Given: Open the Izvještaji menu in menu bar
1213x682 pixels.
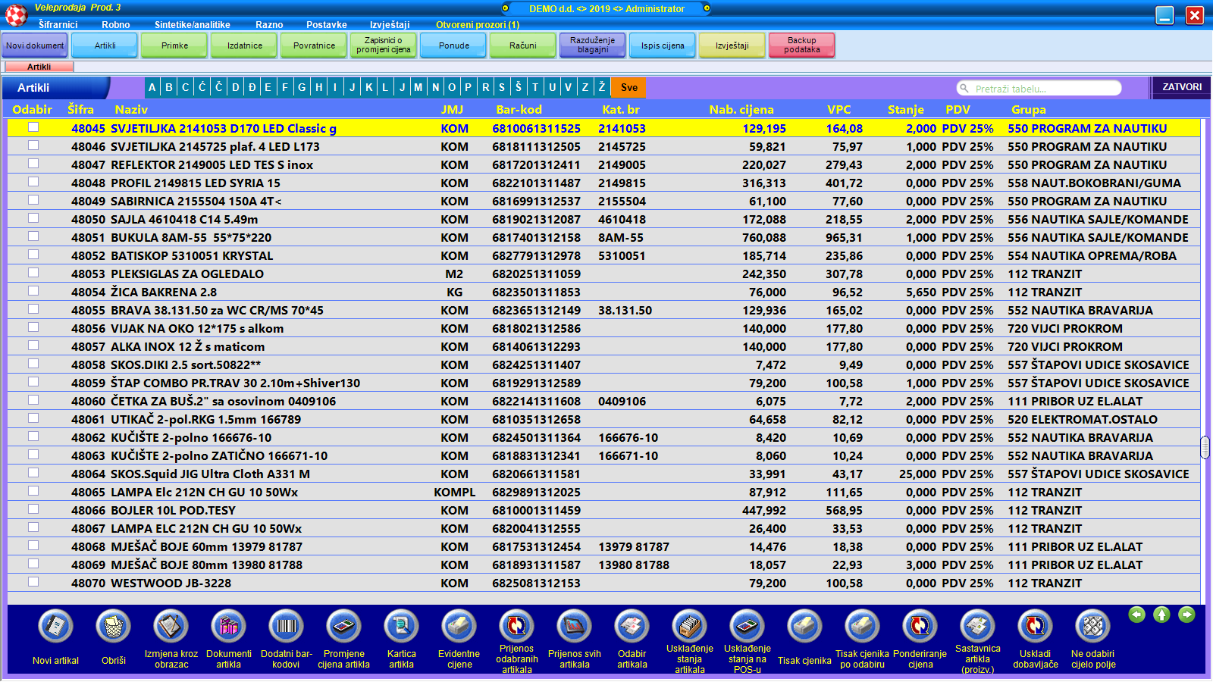Looking at the screenshot, I should tap(390, 25).
